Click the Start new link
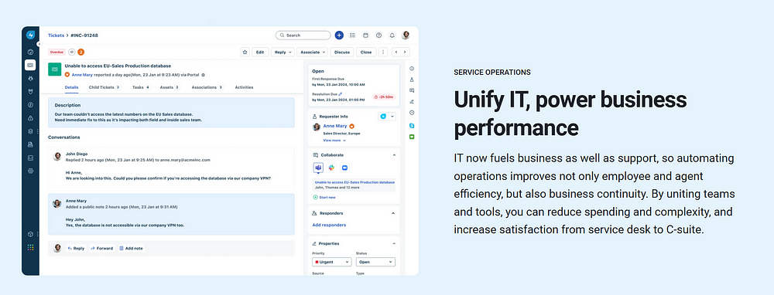The width and height of the screenshot is (774, 295). point(324,197)
